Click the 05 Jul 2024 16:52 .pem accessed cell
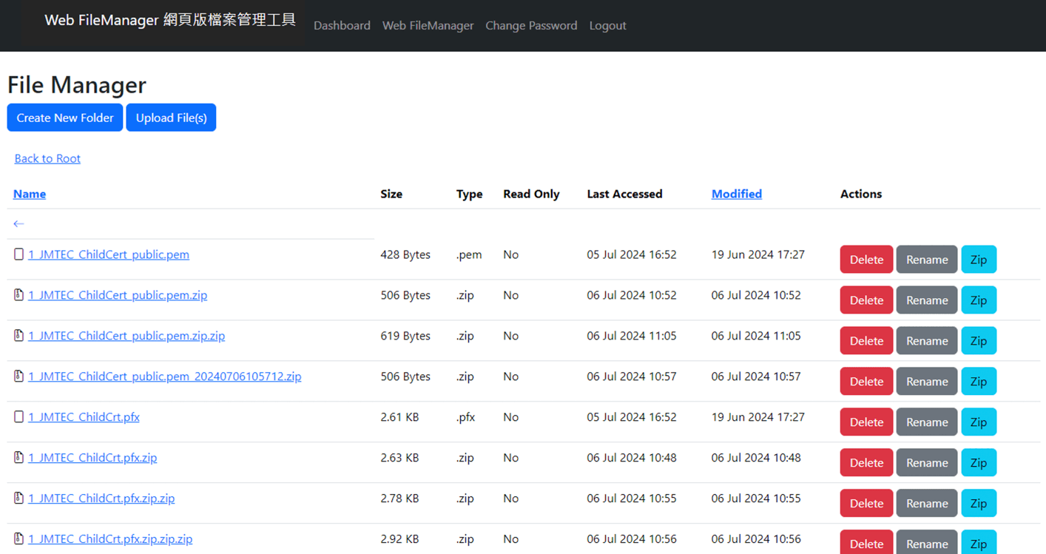The width and height of the screenshot is (1046, 554). (x=632, y=254)
